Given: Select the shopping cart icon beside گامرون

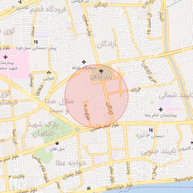Looking at the screenshot, I should pos(192,143).
